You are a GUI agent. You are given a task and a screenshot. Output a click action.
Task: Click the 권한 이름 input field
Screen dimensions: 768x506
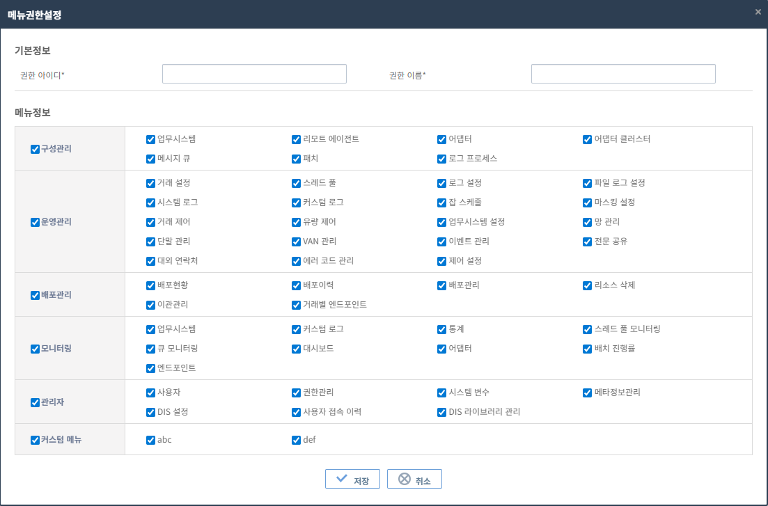(623, 74)
